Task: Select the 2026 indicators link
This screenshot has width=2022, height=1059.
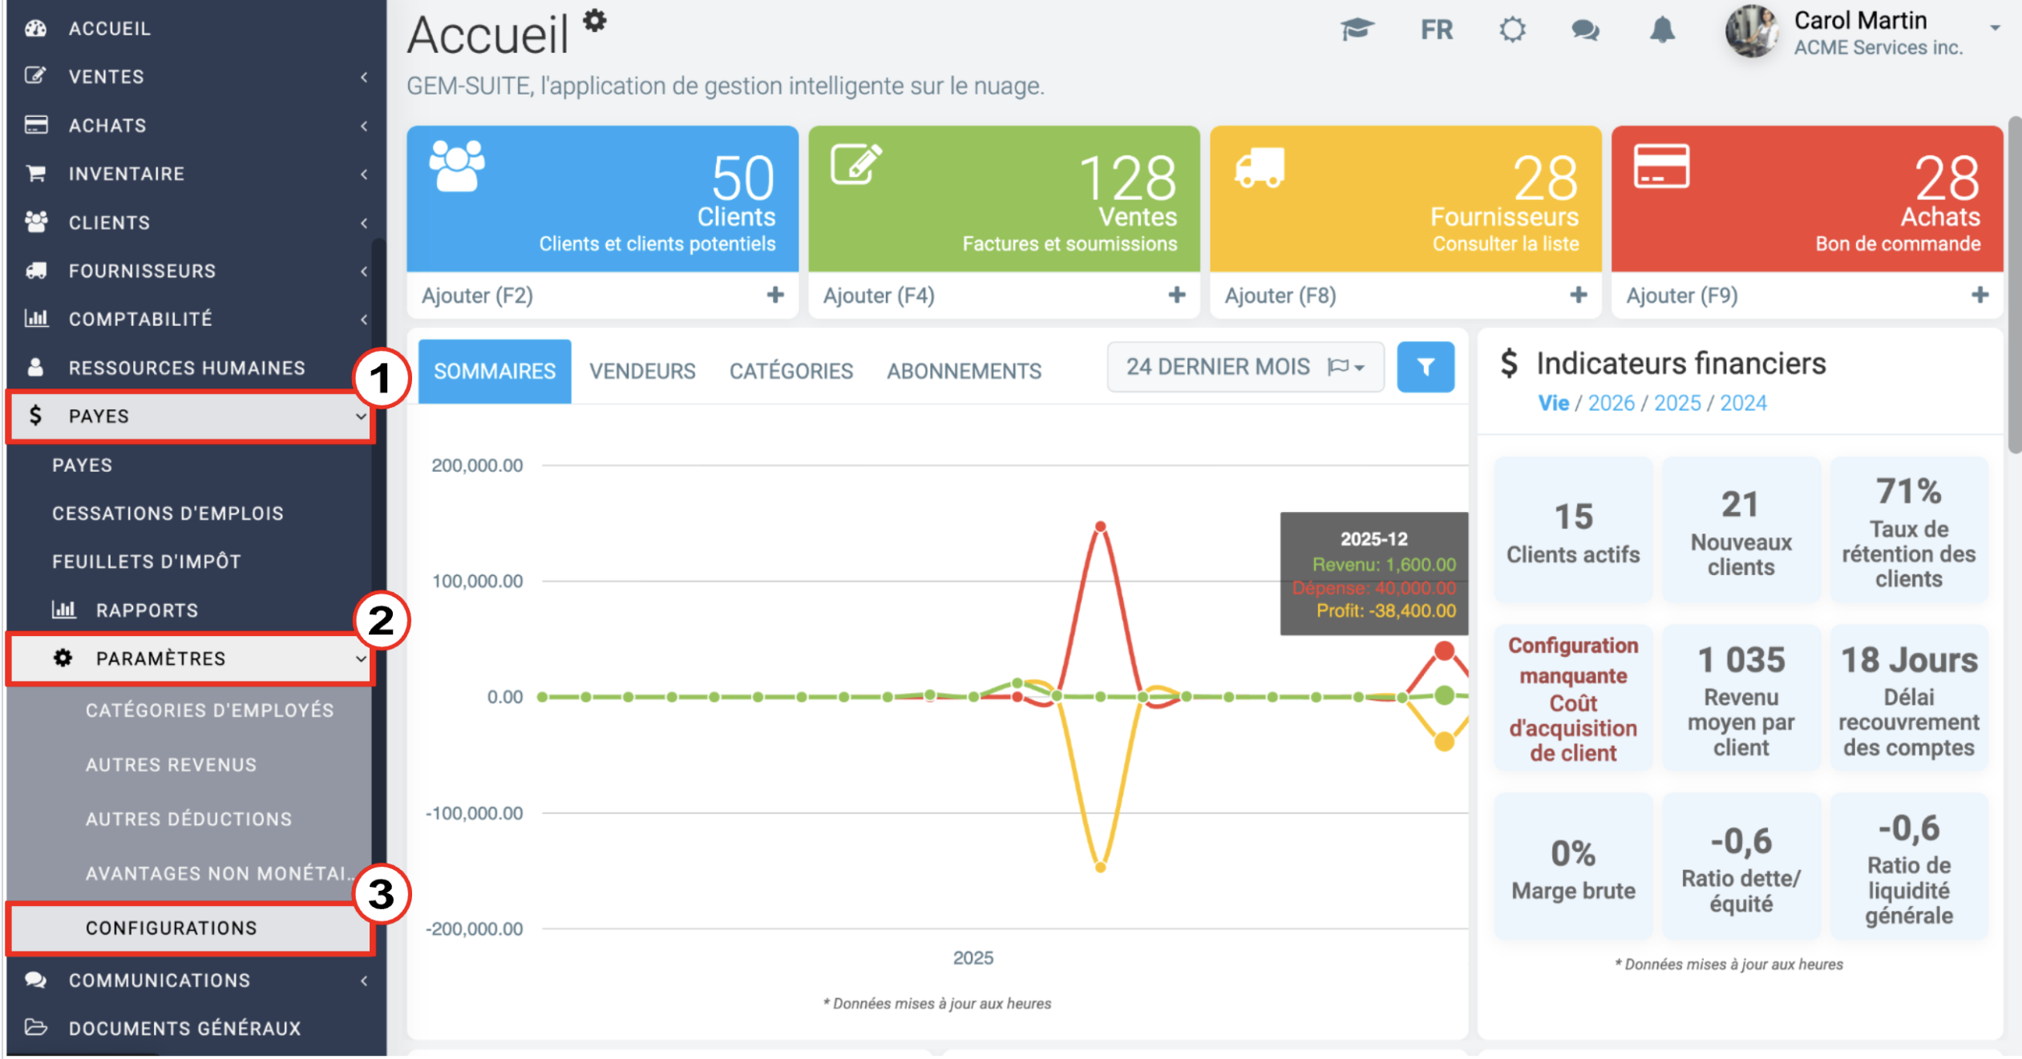Action: [x=1611, y=403]
